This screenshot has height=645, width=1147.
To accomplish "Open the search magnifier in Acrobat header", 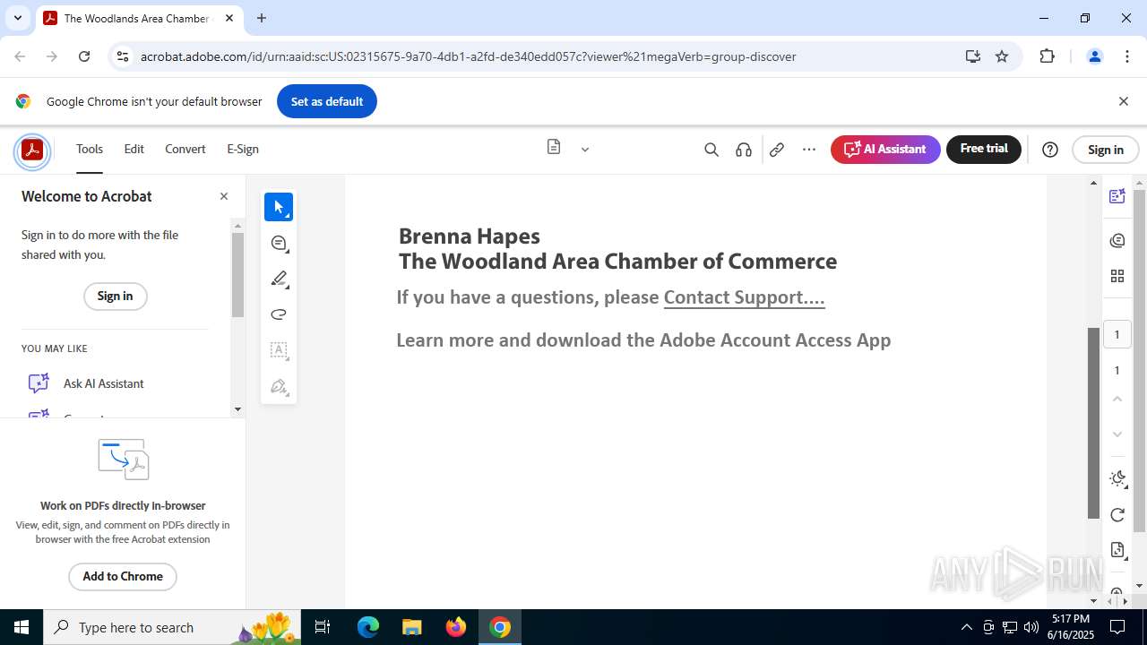I will tap(711, 150).
